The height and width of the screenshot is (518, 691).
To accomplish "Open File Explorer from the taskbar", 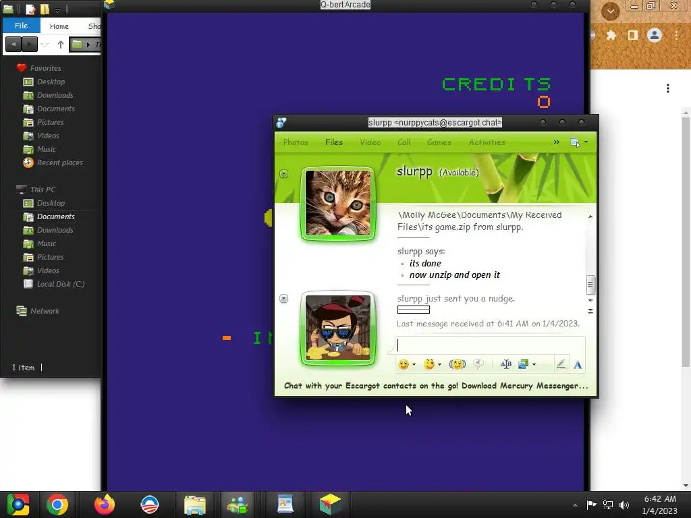I will 195,505.
